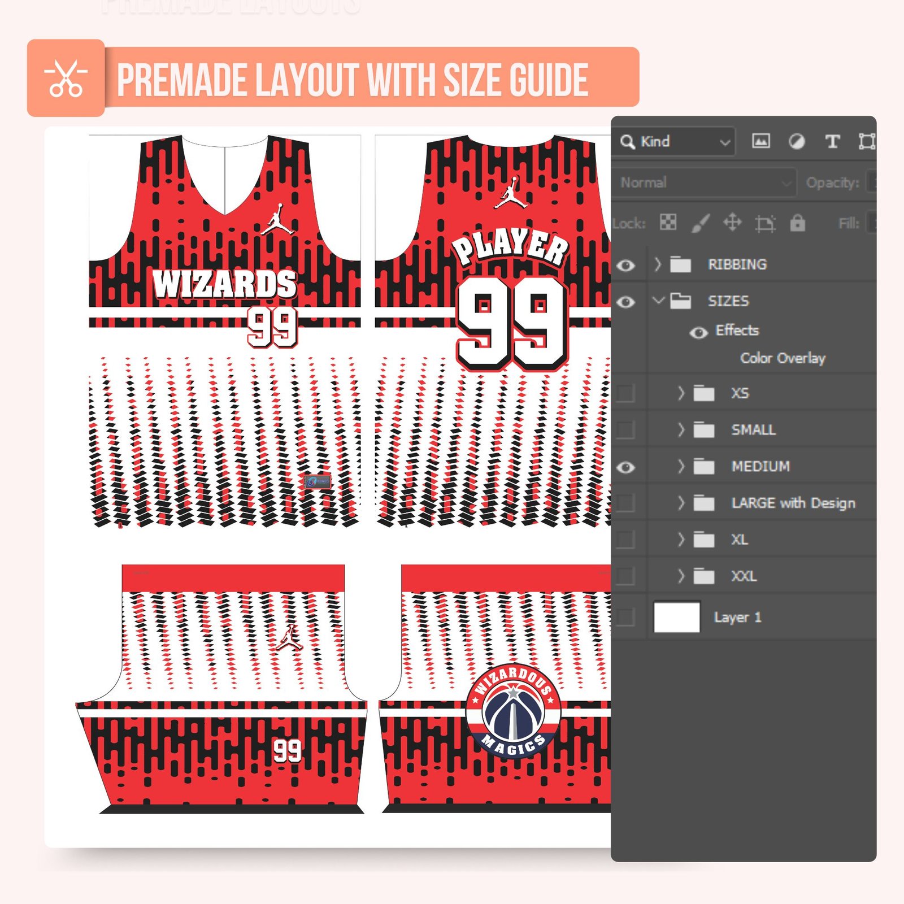Screen dimensions: 904x904
Task: Click the SIZES open folder icon
Action: [681, 301]
